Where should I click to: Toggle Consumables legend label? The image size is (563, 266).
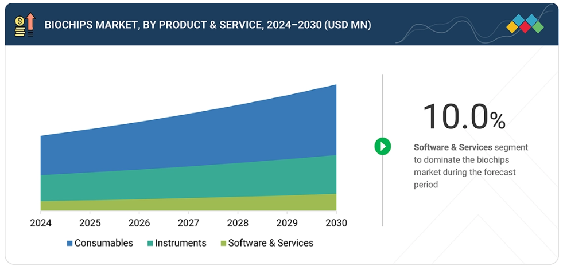point(103,243)
